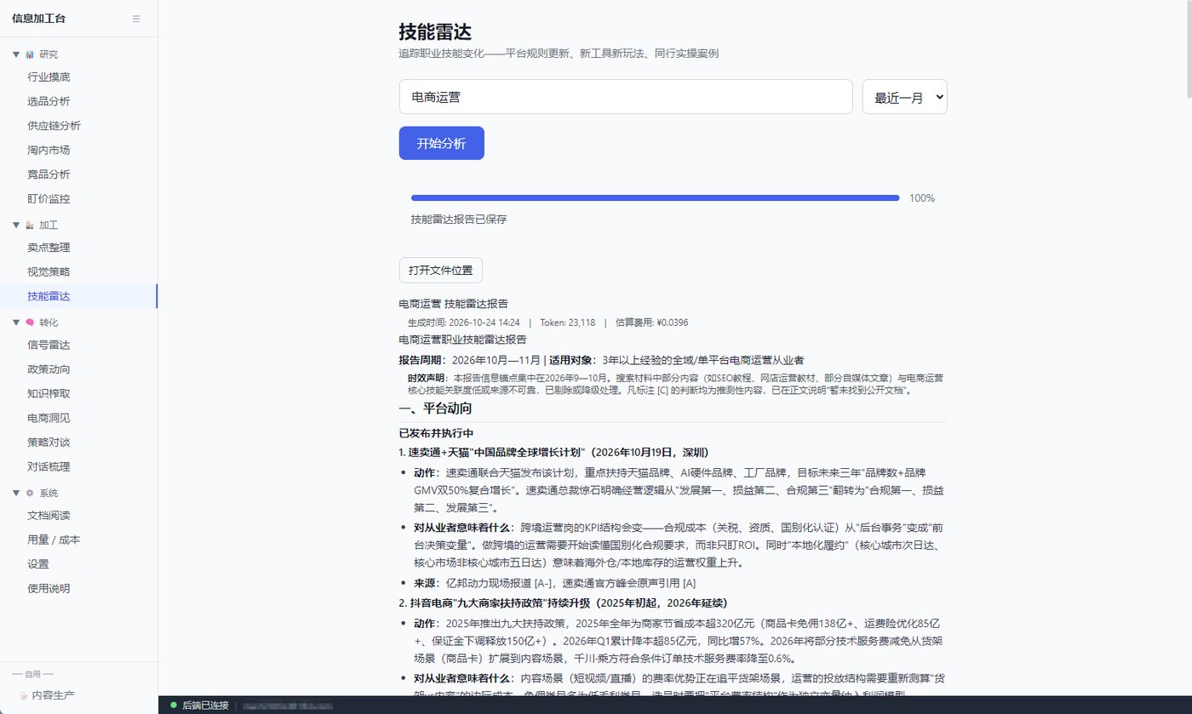Viewport: 1192px width, 714px height.
Task: Open the 用量 / 成本 page
Action: pos(78,540)
